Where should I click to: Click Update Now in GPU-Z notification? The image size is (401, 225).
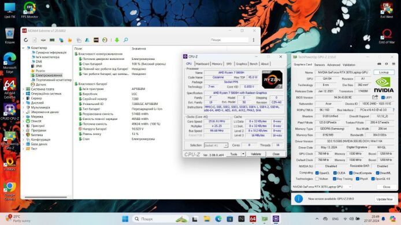[x=384, y=199]
